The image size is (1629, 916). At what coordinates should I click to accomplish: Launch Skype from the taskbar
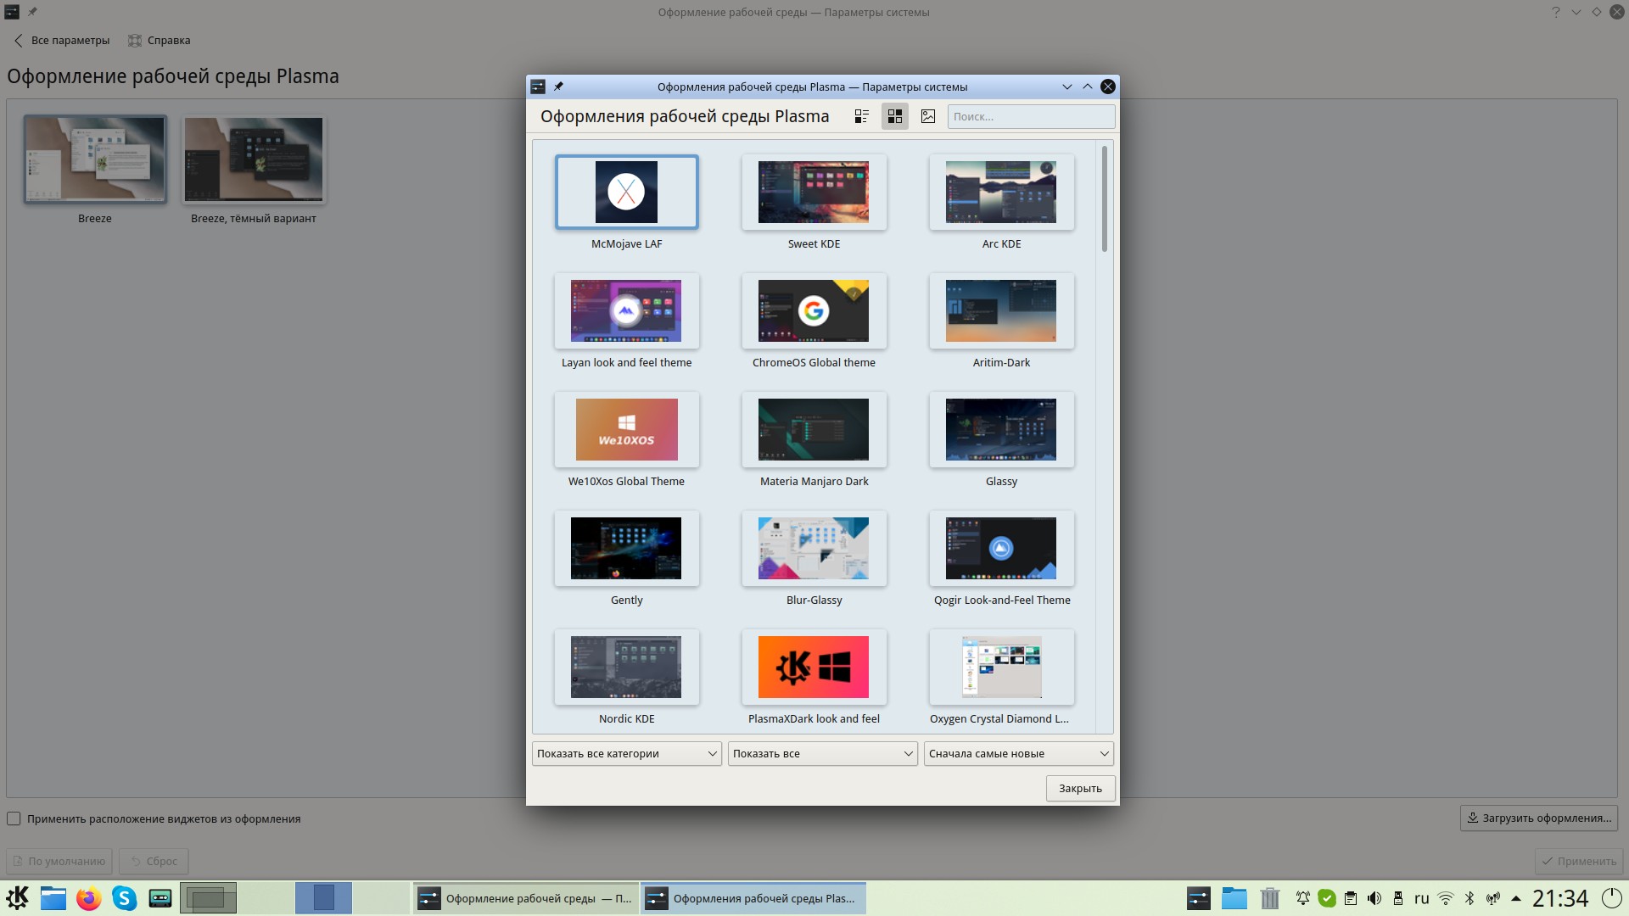124,898
